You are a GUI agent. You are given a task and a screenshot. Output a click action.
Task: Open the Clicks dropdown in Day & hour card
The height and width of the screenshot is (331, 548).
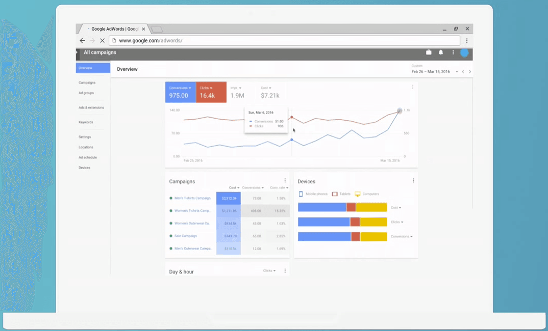point(269,271)
